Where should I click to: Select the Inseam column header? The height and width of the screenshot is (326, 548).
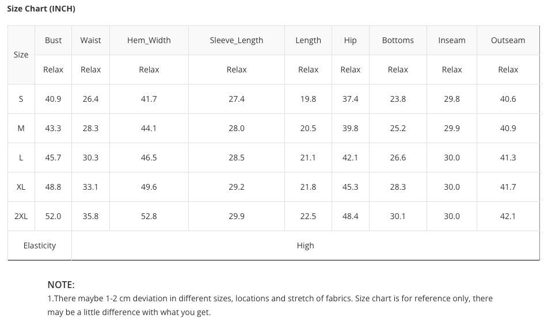pos(451,40)
